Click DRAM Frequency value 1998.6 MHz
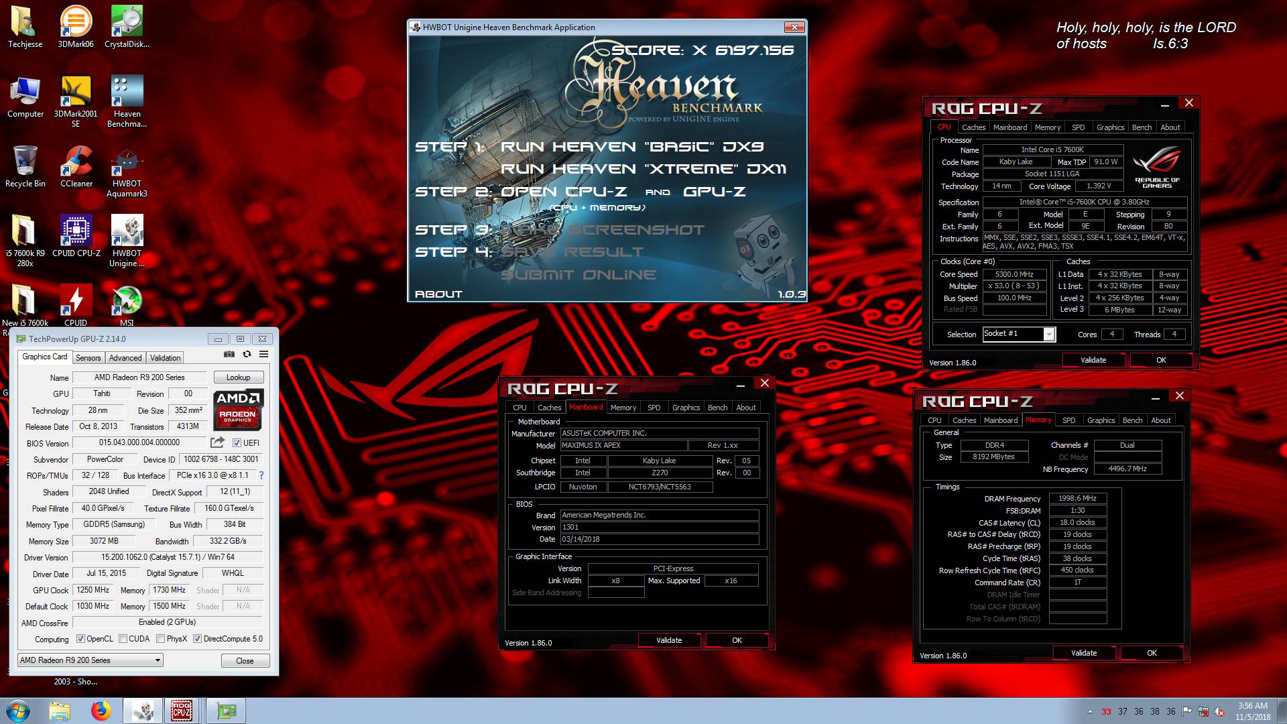The image size is (1287, 724). [x=1077, y=498]
